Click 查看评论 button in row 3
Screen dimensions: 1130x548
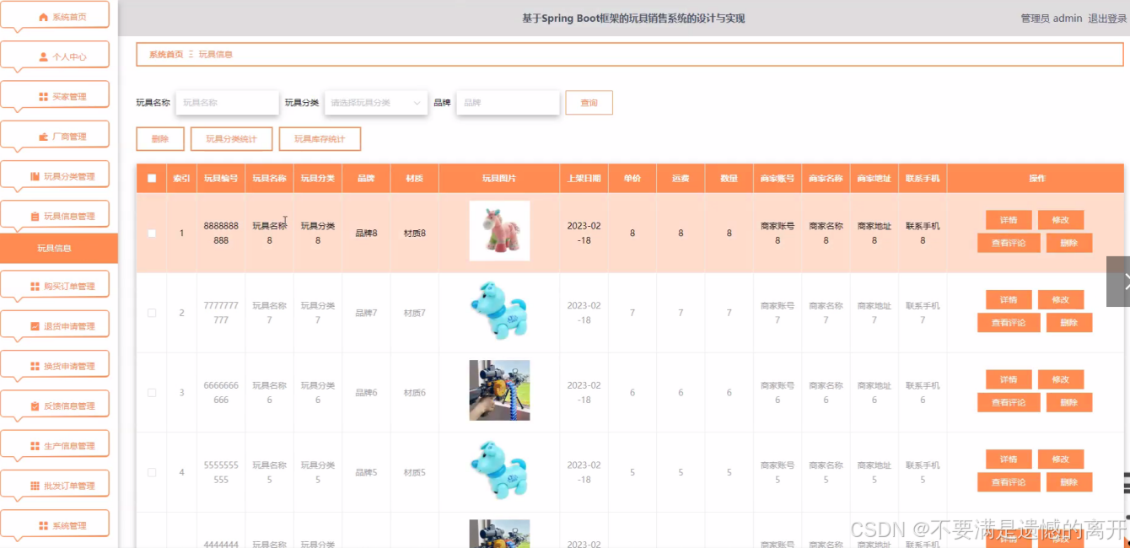(1009, 402)
